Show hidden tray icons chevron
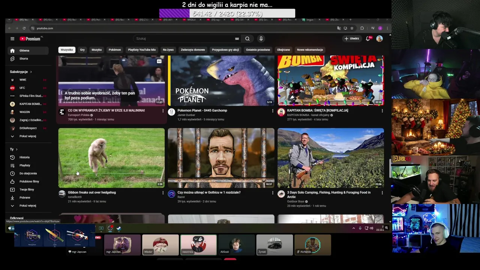 pyautogui.click(x=353, y=228)
